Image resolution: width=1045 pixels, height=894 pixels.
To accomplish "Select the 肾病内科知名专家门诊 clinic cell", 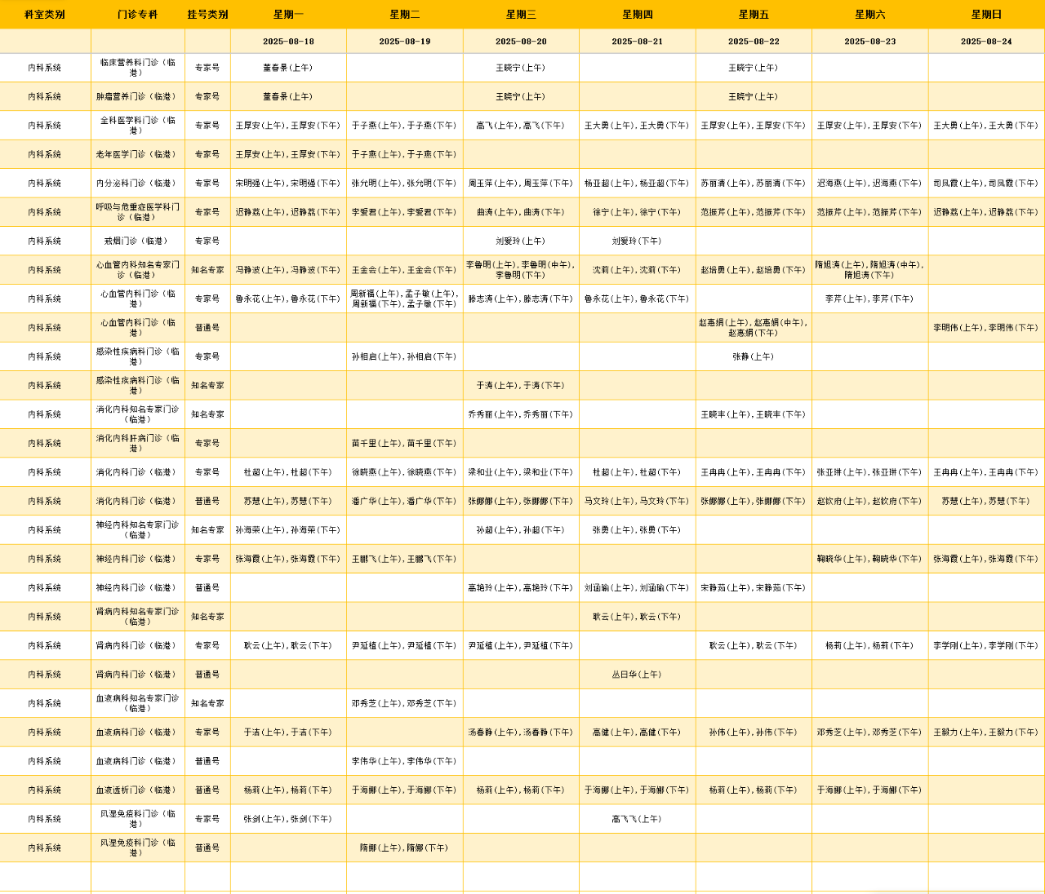I will point(138,617).
